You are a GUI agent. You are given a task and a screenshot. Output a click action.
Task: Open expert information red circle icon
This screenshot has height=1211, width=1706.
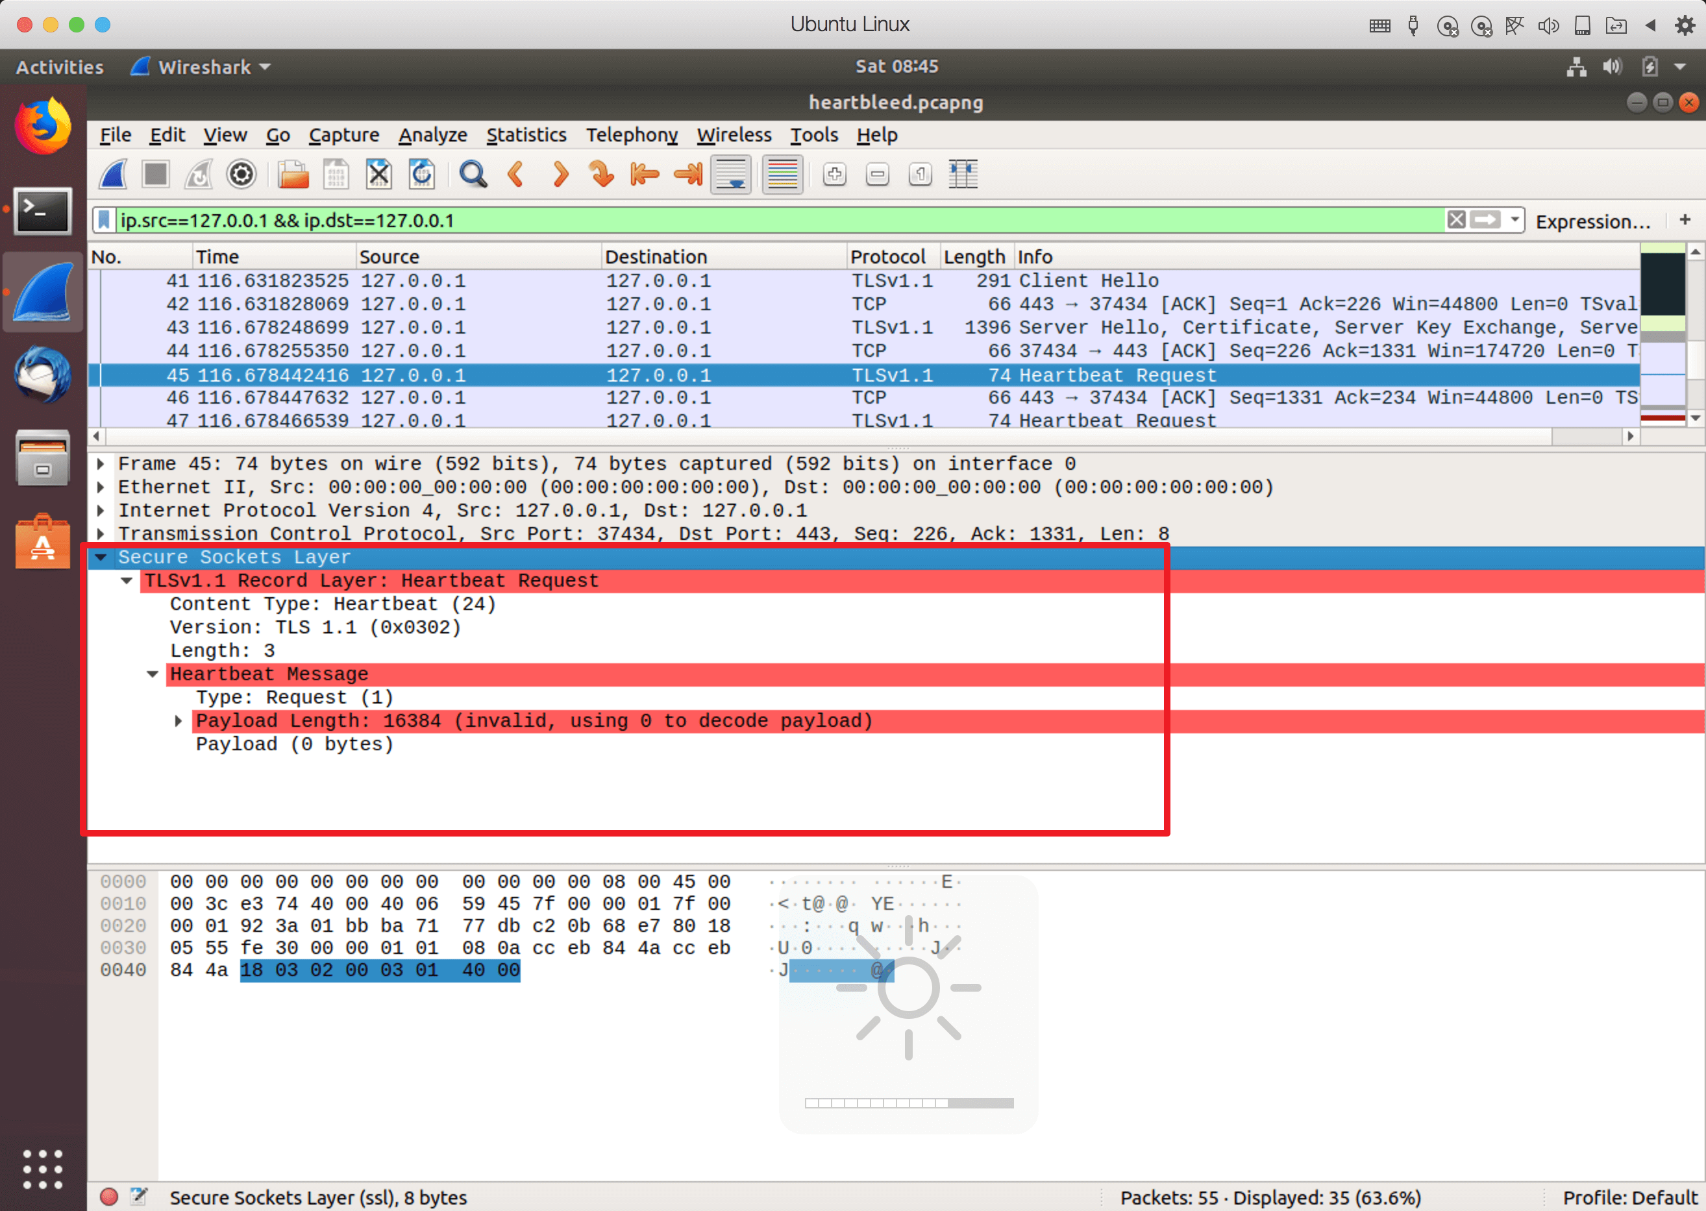pyautogui.click(x=109, y=1196)
